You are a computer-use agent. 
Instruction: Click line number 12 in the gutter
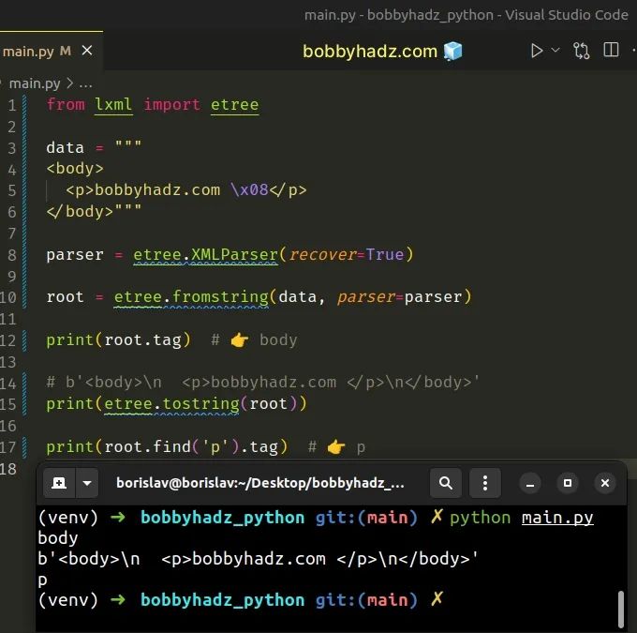coord(8,340)
